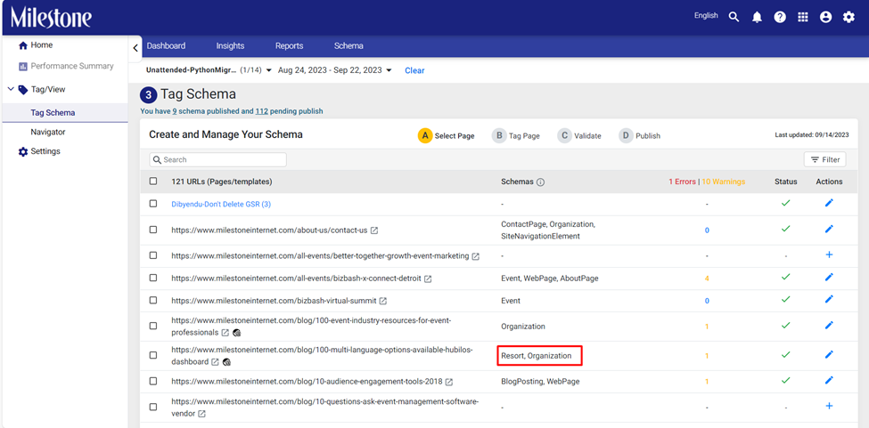Go to step A Select Page
Viewport: 869px width, 428px height.
tap(447, 135)
